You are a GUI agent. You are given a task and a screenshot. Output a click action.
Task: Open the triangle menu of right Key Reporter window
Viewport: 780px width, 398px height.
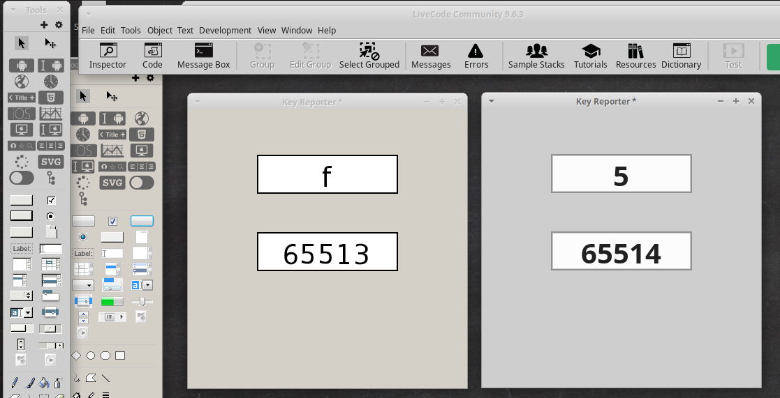492,101
